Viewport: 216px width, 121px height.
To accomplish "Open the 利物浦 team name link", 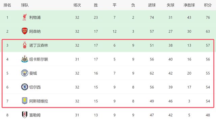I will click(x=35, y=17).
